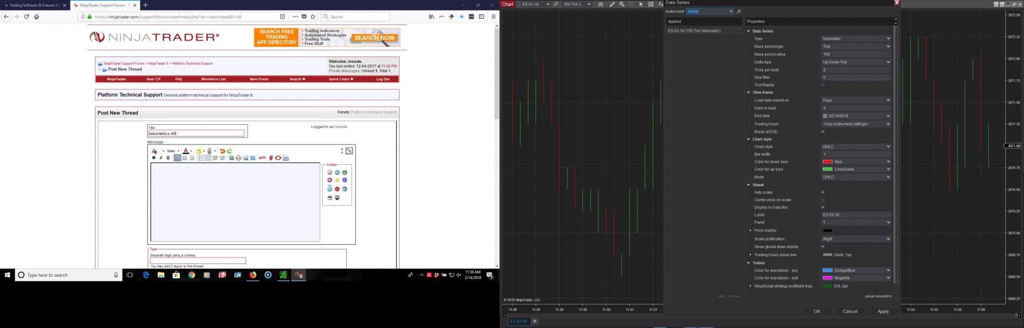Open New Posts in forum navigation

point(259,79)
